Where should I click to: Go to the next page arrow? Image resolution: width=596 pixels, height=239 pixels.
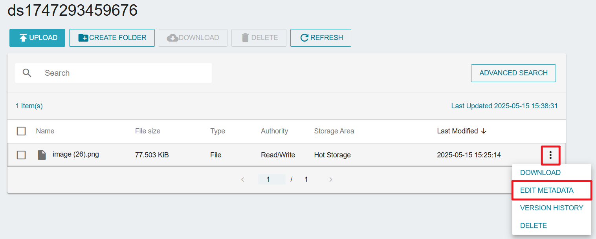[331, 179]
